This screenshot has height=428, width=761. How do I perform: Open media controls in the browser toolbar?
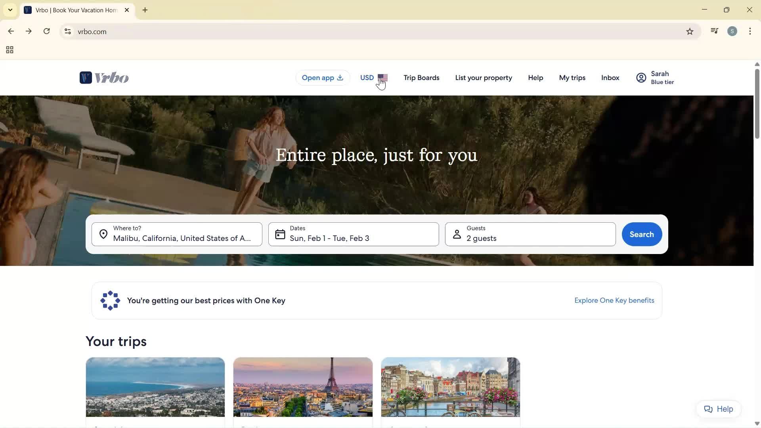coord(714,31)
